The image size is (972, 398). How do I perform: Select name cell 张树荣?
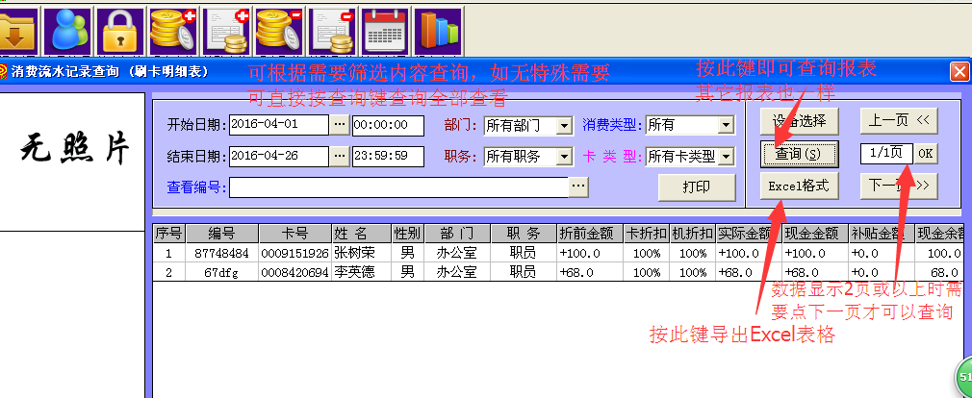pyautogui.click(x=362, y=253)
